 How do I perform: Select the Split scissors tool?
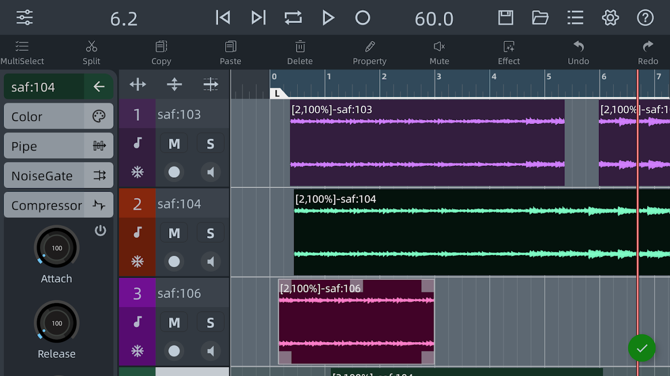tap(91, 52)
